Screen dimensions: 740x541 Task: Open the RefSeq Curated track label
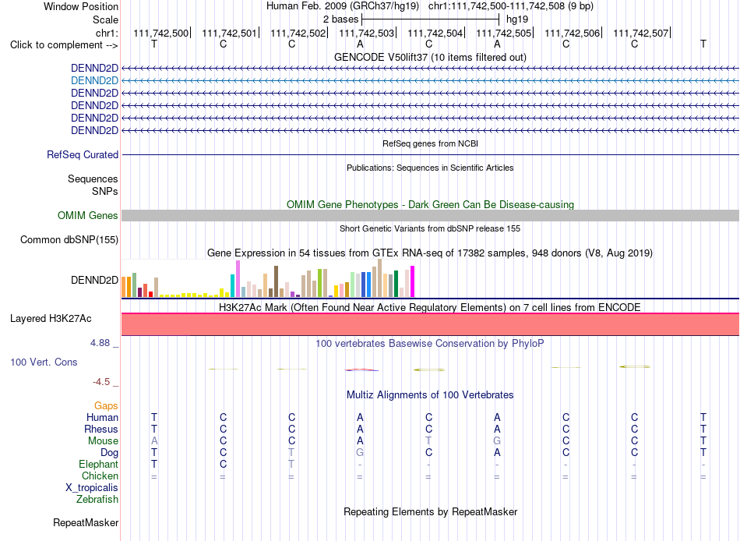point(83,154)
